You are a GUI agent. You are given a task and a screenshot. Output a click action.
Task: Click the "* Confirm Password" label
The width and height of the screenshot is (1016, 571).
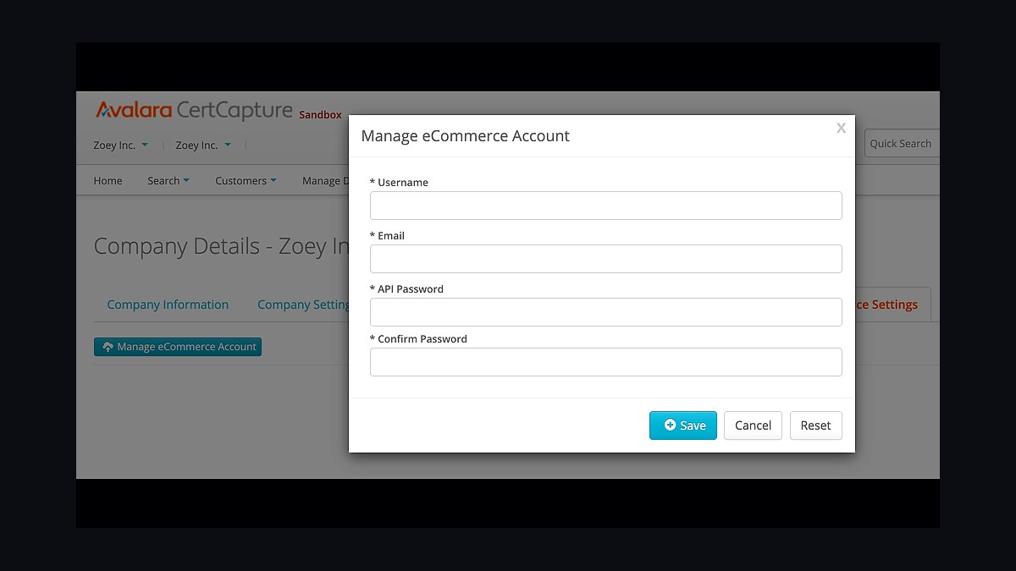coord(418,339)
